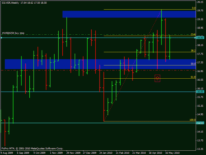The width and height of the screenshot is (206, 155).
Task: Select the 61.8 Fibonacci level label
Action: click(193, 77)
